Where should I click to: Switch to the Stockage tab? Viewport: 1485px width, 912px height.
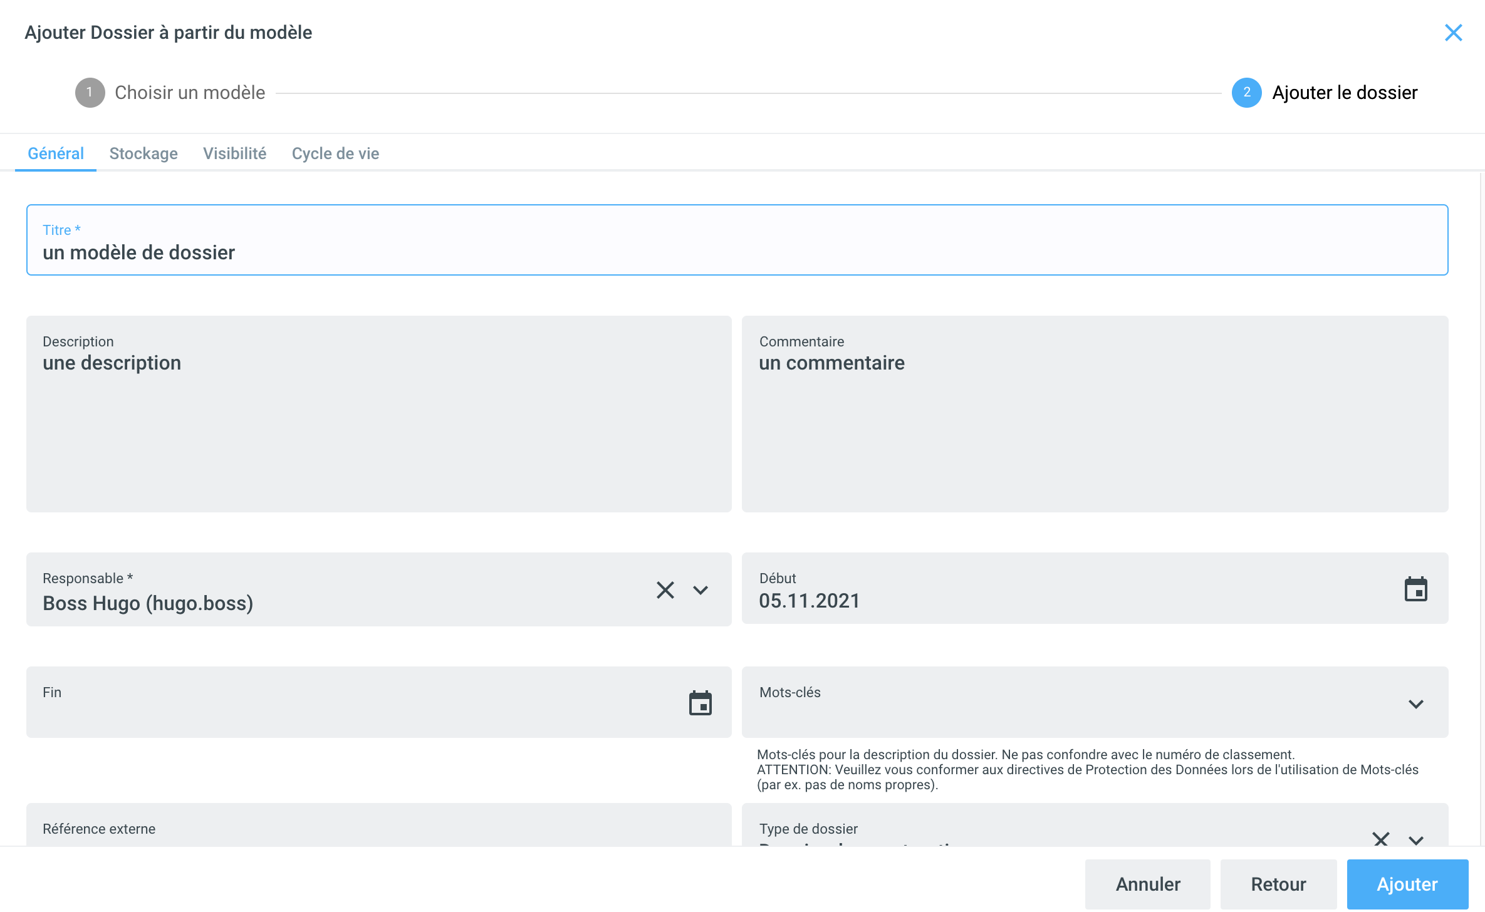click(x=143, y=153)
